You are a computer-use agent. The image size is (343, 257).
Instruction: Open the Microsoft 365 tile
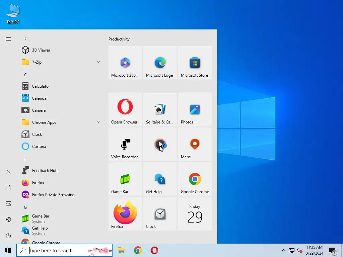125,63
